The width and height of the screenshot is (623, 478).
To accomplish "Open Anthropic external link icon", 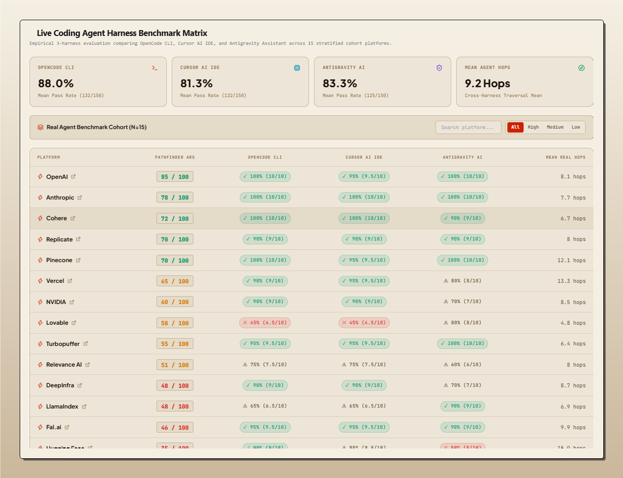I will pos(80,198).
